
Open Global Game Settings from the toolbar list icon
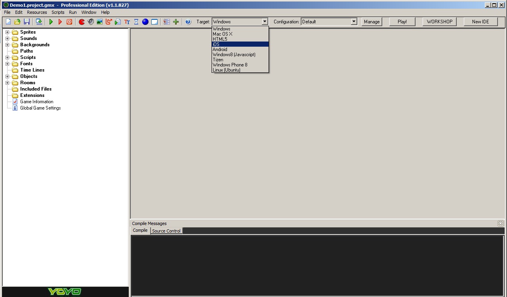coord(167,22)
